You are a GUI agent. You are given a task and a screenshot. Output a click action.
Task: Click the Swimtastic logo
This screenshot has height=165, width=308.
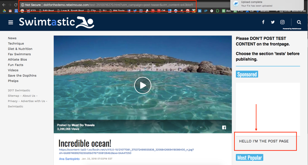57,22
